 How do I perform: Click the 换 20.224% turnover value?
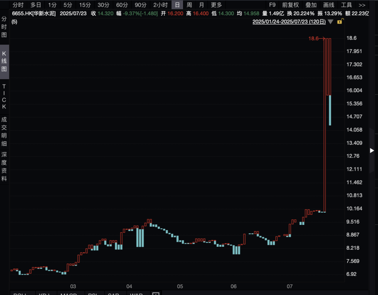pyautogui.click(x=301, y=13)
